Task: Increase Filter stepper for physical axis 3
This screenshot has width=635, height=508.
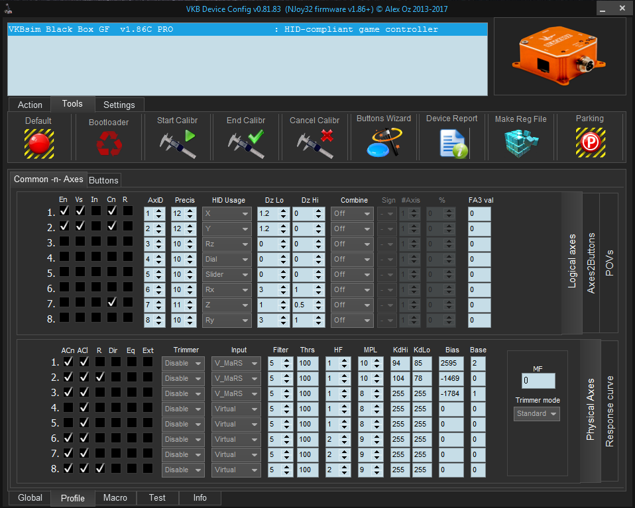Action: [x=287, y=391]
